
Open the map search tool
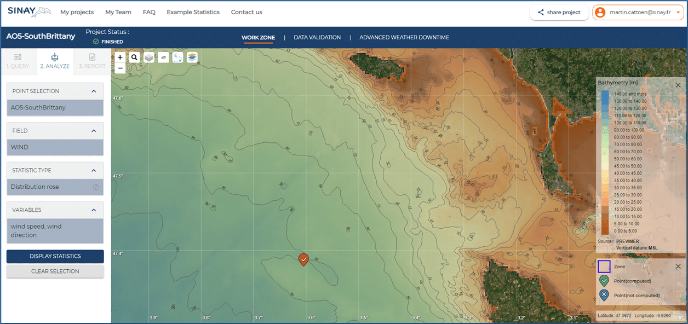pyautogui.click(x=134, y=57)
